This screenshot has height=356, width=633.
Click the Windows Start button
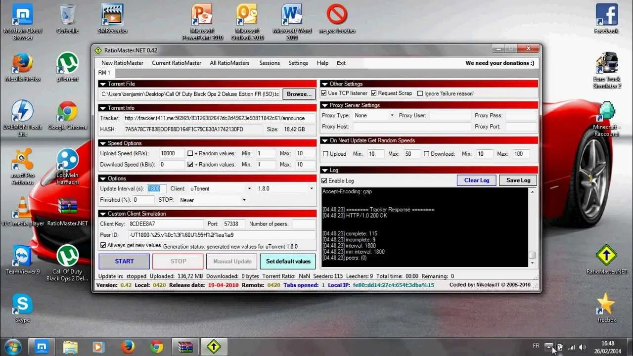click(12, 346)
